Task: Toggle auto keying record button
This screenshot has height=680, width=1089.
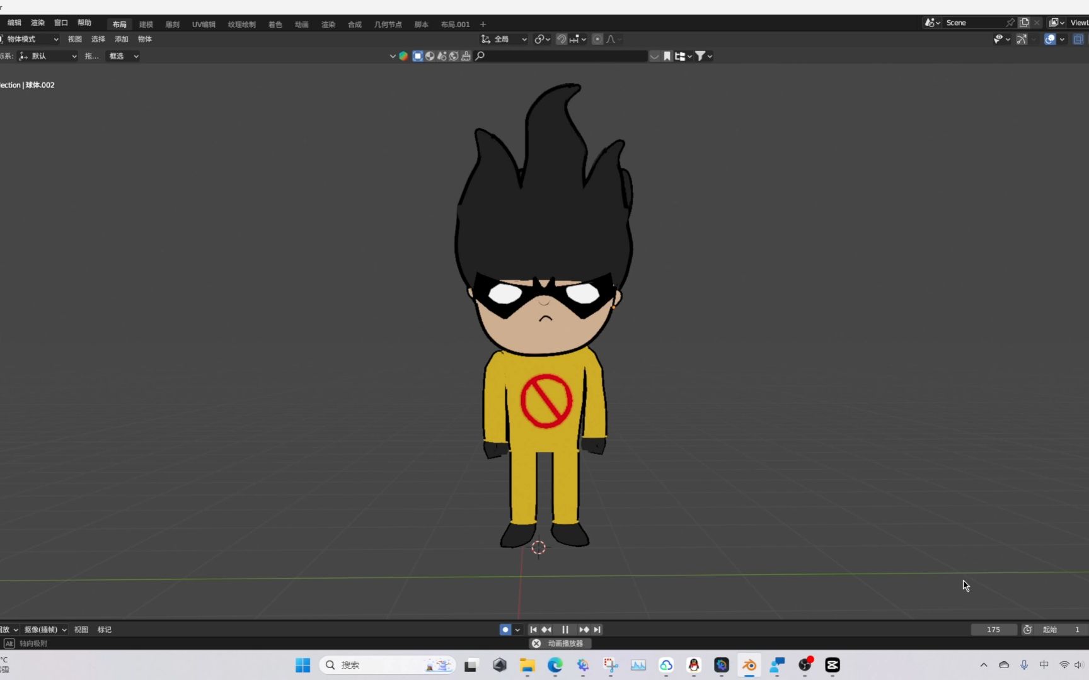Action: tap(505, 630)
